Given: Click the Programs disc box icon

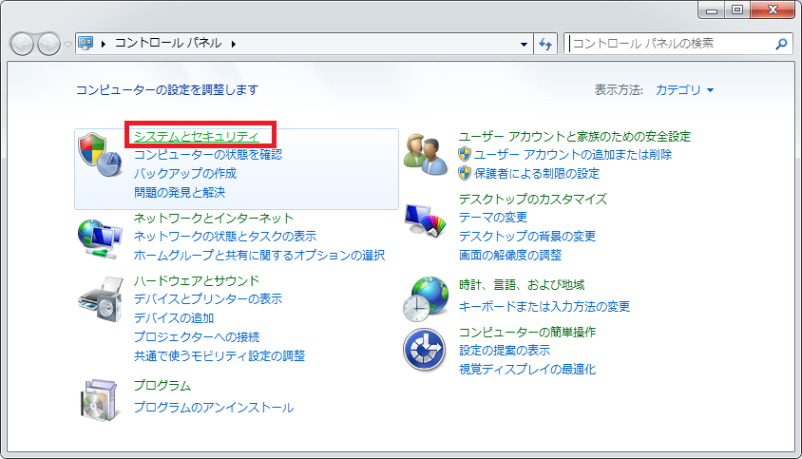Looking at the screenshot, I should (x=101, y=399).
